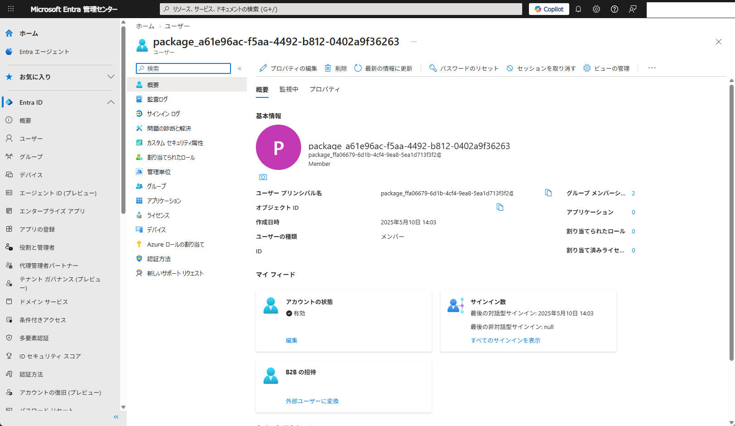Click the help question mark icon
Image resolution: width=735 pixels, height=426 pixels.
(x=615, y=9)
